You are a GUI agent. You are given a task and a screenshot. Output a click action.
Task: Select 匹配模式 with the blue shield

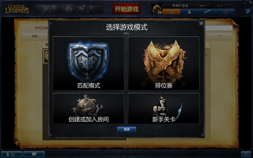(x=89, y=63)
